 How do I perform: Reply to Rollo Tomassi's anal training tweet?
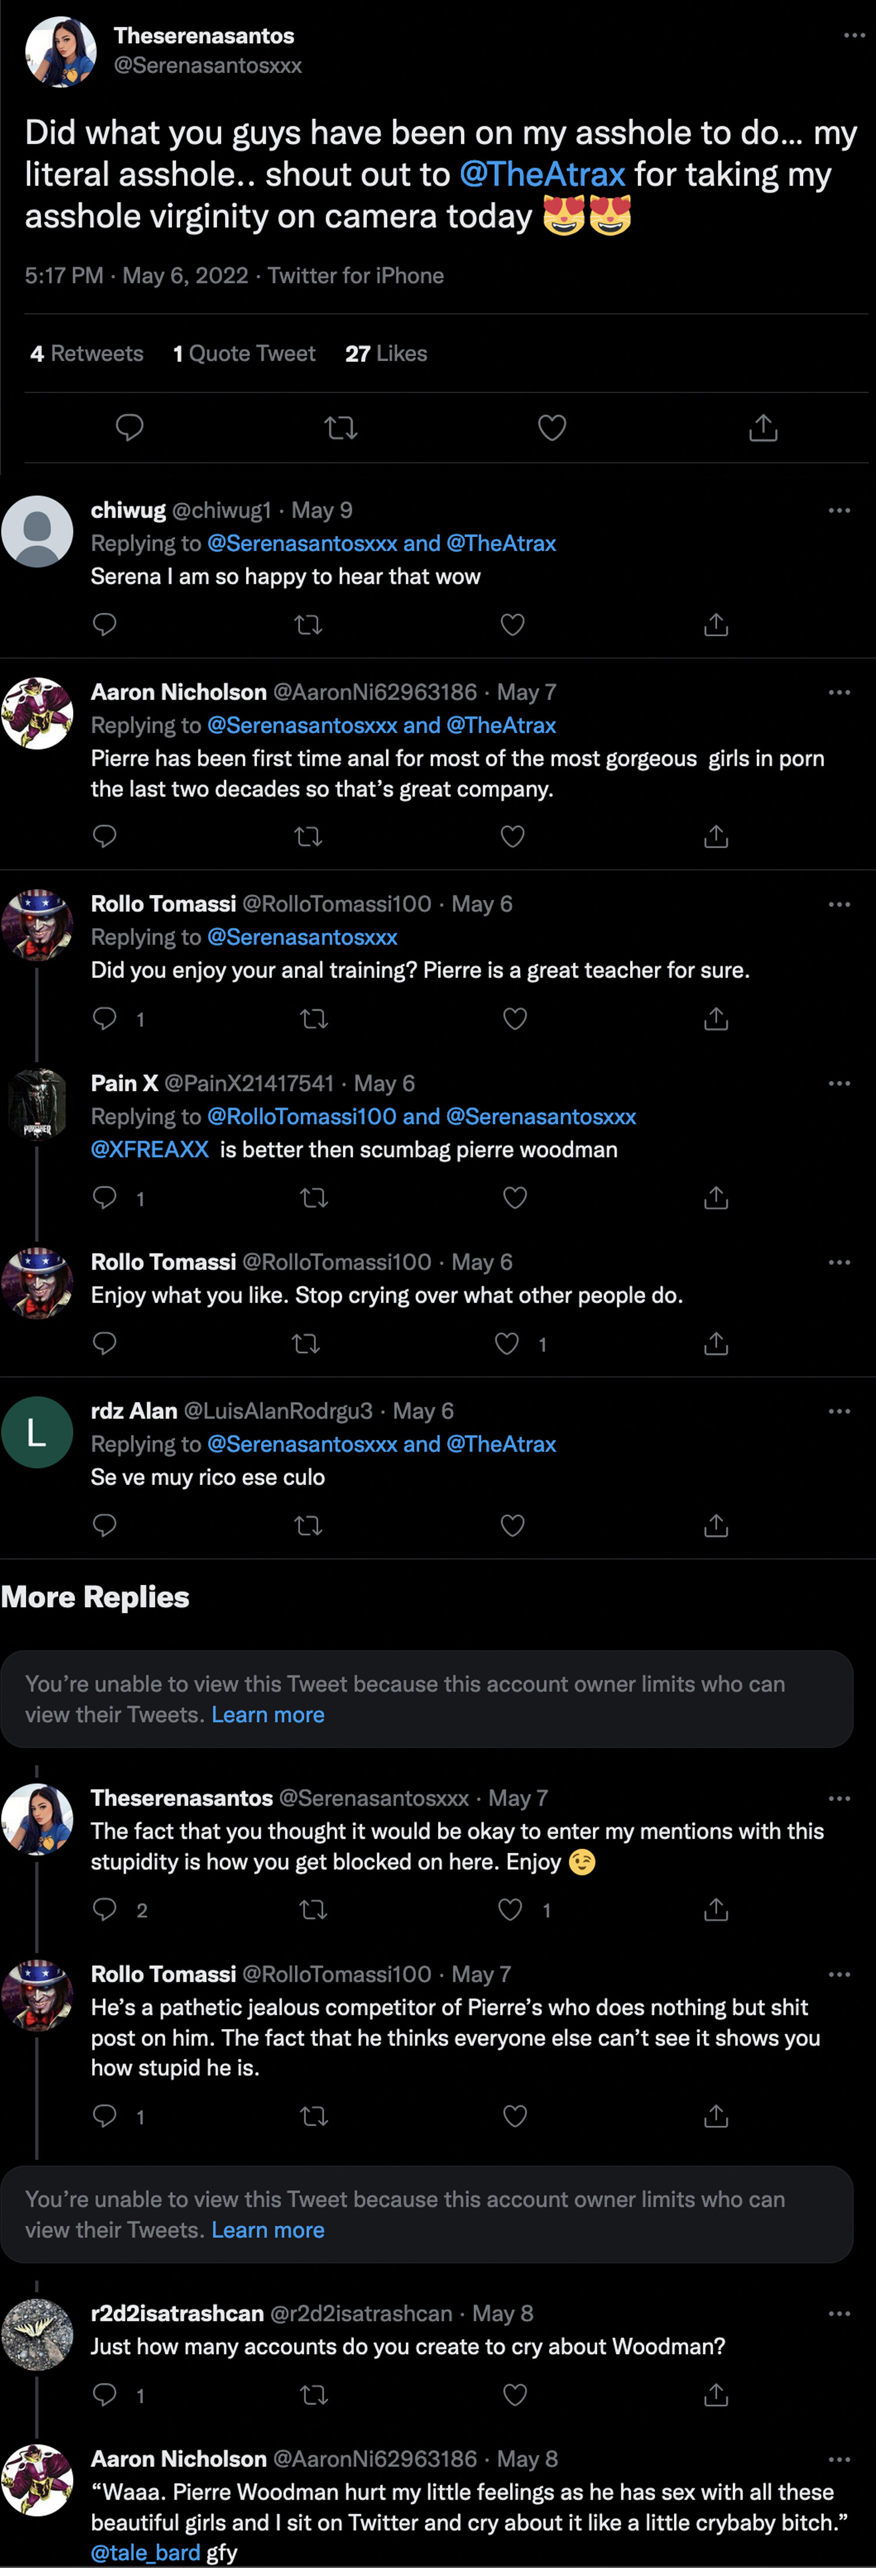click(x=105, y=1018)
